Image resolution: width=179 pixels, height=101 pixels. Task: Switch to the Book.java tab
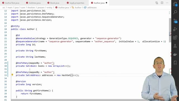pos(53,3)
